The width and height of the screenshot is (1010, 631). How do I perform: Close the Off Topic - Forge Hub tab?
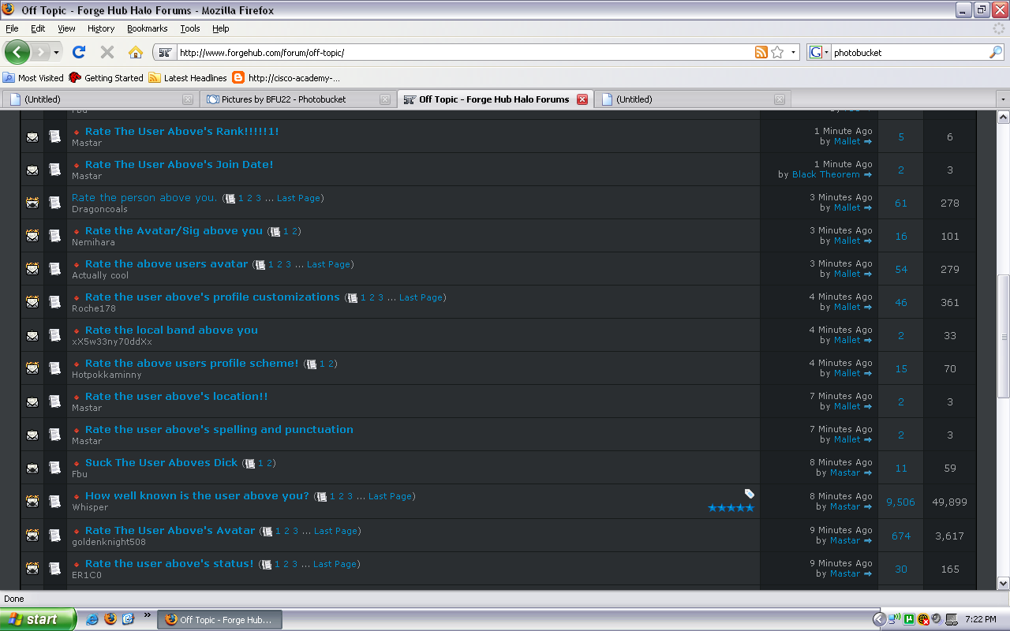[582, 99]
